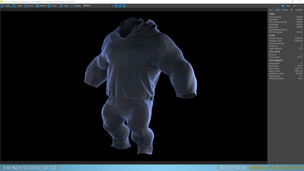This screenshot has height=171, width=304.
Task: Stop the current render
Action: coord(286,6)
